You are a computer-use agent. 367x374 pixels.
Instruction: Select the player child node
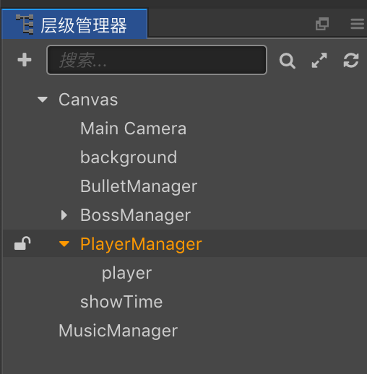pos(126,274)
